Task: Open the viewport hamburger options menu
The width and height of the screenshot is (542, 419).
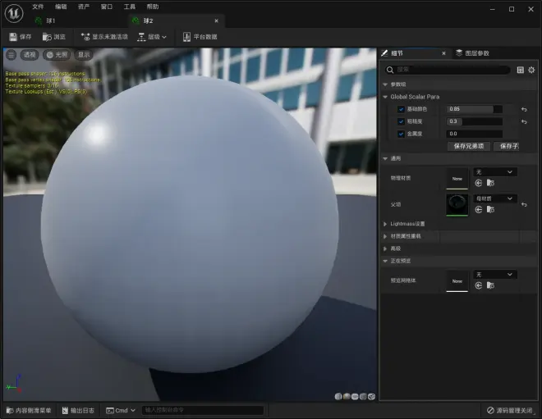Action: click(11, 55)
